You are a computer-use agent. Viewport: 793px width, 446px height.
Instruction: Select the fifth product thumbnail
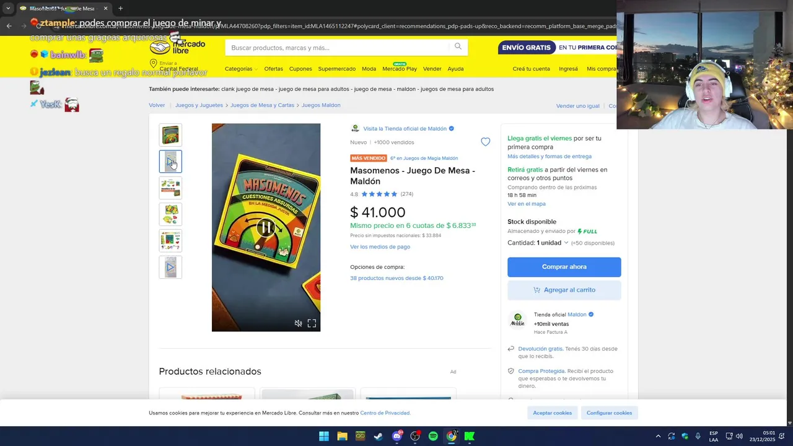pos(170,241)
